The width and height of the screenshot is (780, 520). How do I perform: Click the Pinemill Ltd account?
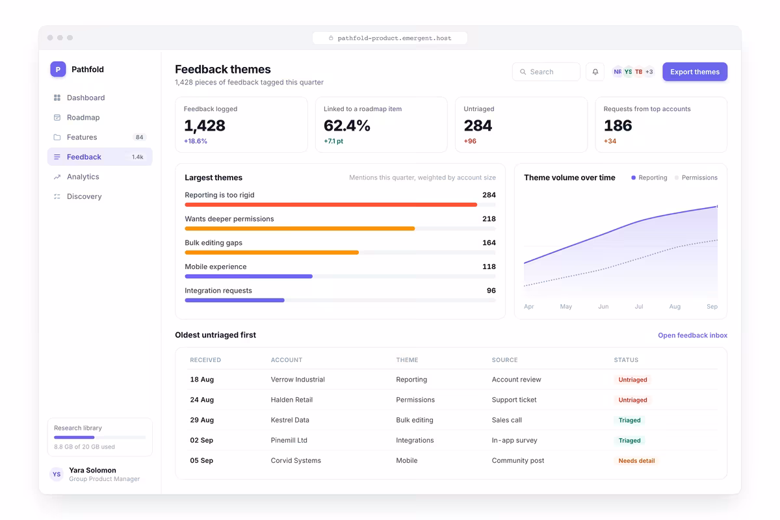click(289, 440)
